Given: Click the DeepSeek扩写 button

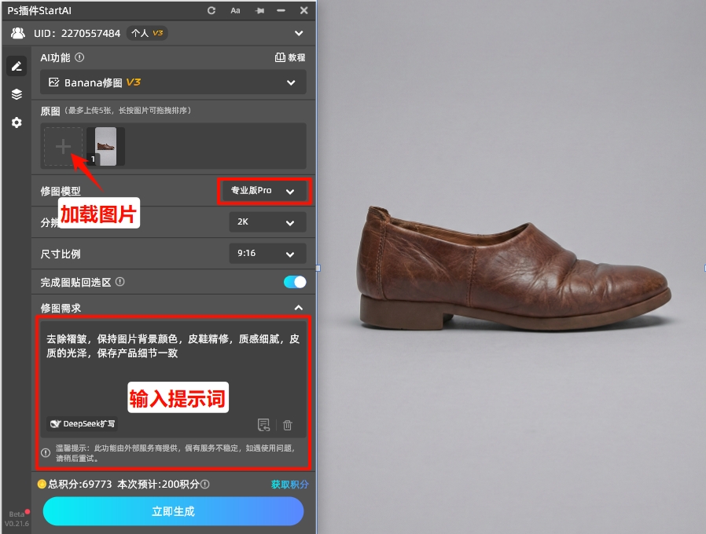Looking at the screenshot, I should coord(81,425).
